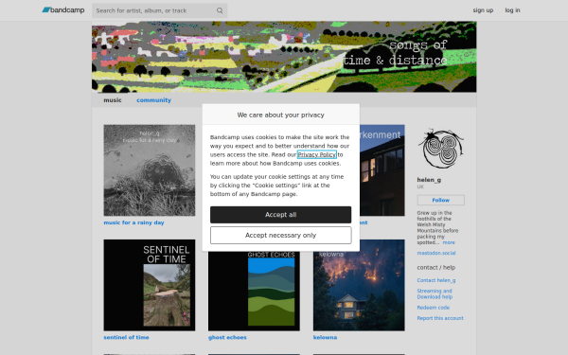Image resolution: width=568 pixels, height=355 pixels.
Task: Open the Privacy Policy link
Action: [317, 154]
